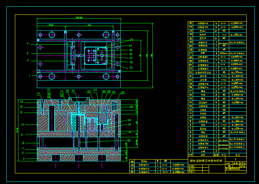Image resolution: width=259 pixels, height=184 pixels.
Task: Click balloon label 5 left of the section view
Action: coord(24,159)
